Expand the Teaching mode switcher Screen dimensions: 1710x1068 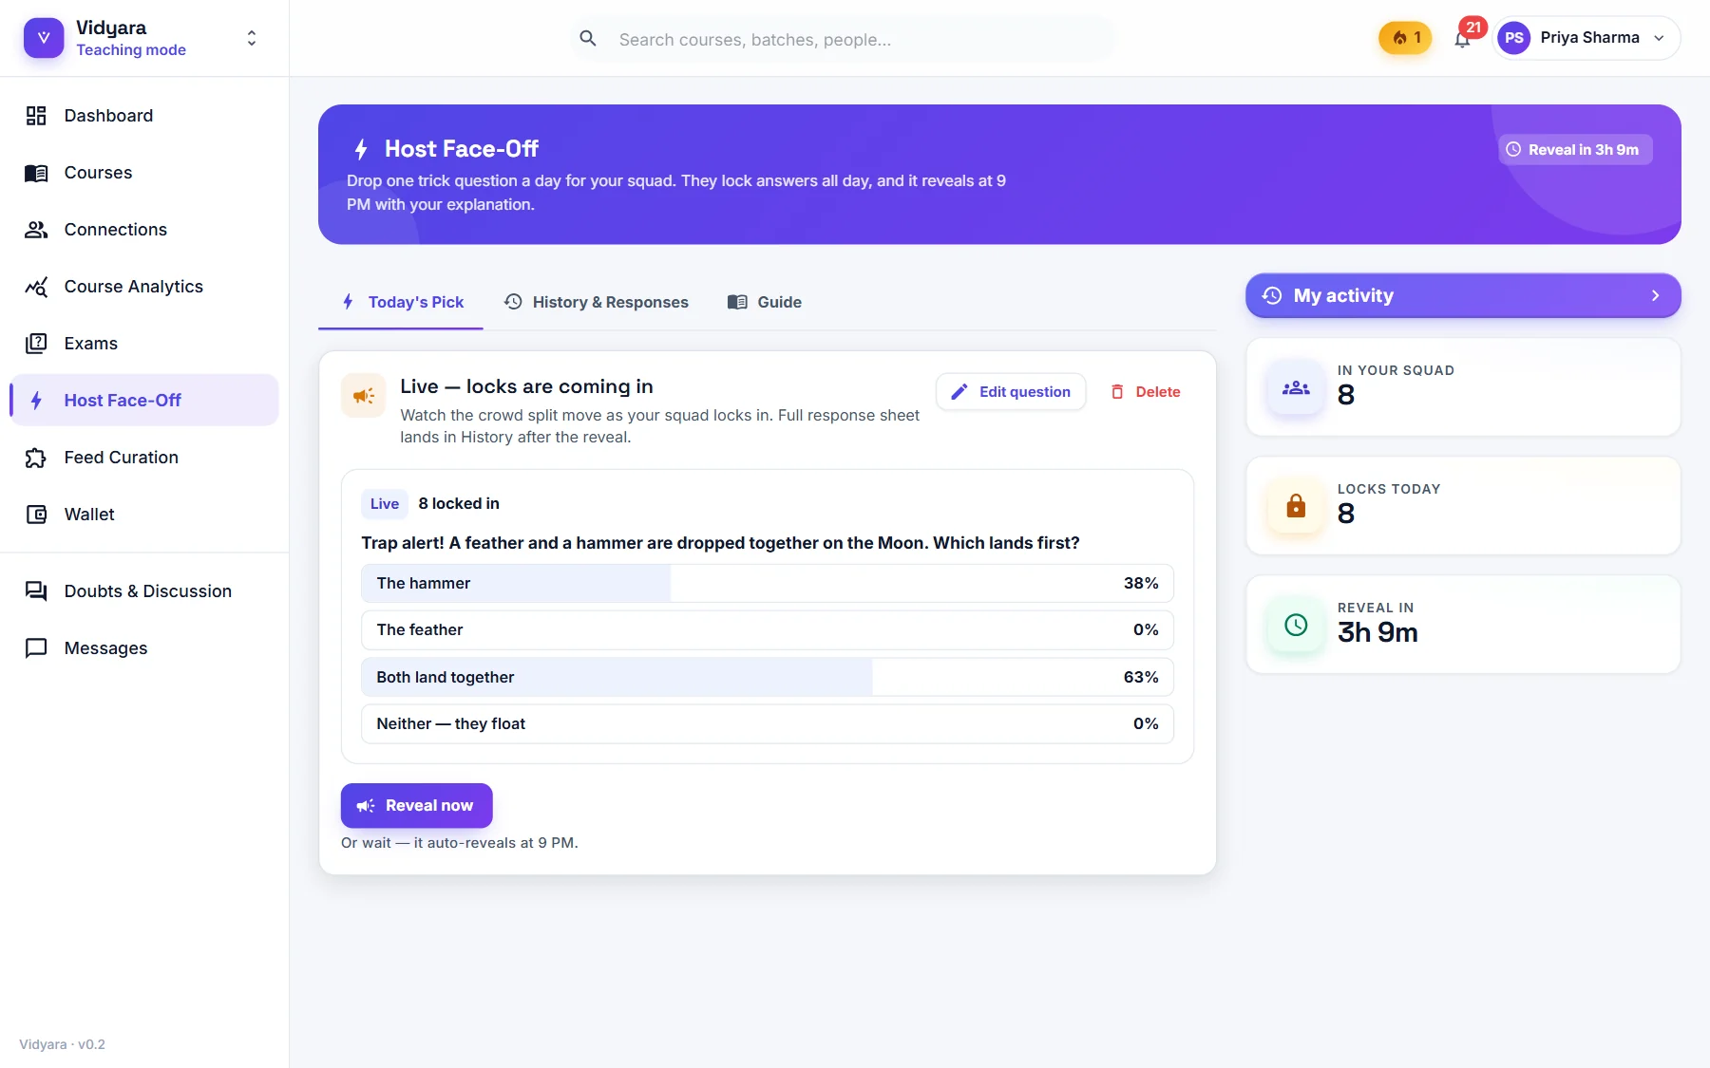coord(252,38)
